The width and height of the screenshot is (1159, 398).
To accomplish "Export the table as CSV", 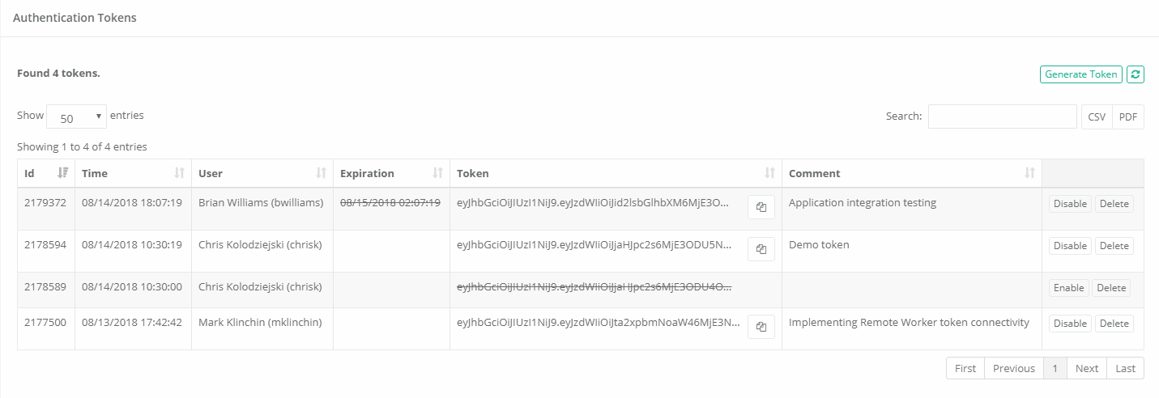I will (x=1097, y=117).
